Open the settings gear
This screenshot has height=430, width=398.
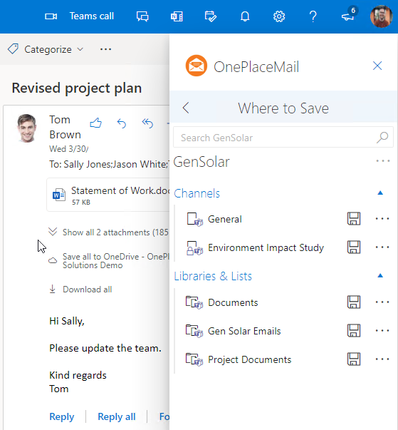[279, 16]
